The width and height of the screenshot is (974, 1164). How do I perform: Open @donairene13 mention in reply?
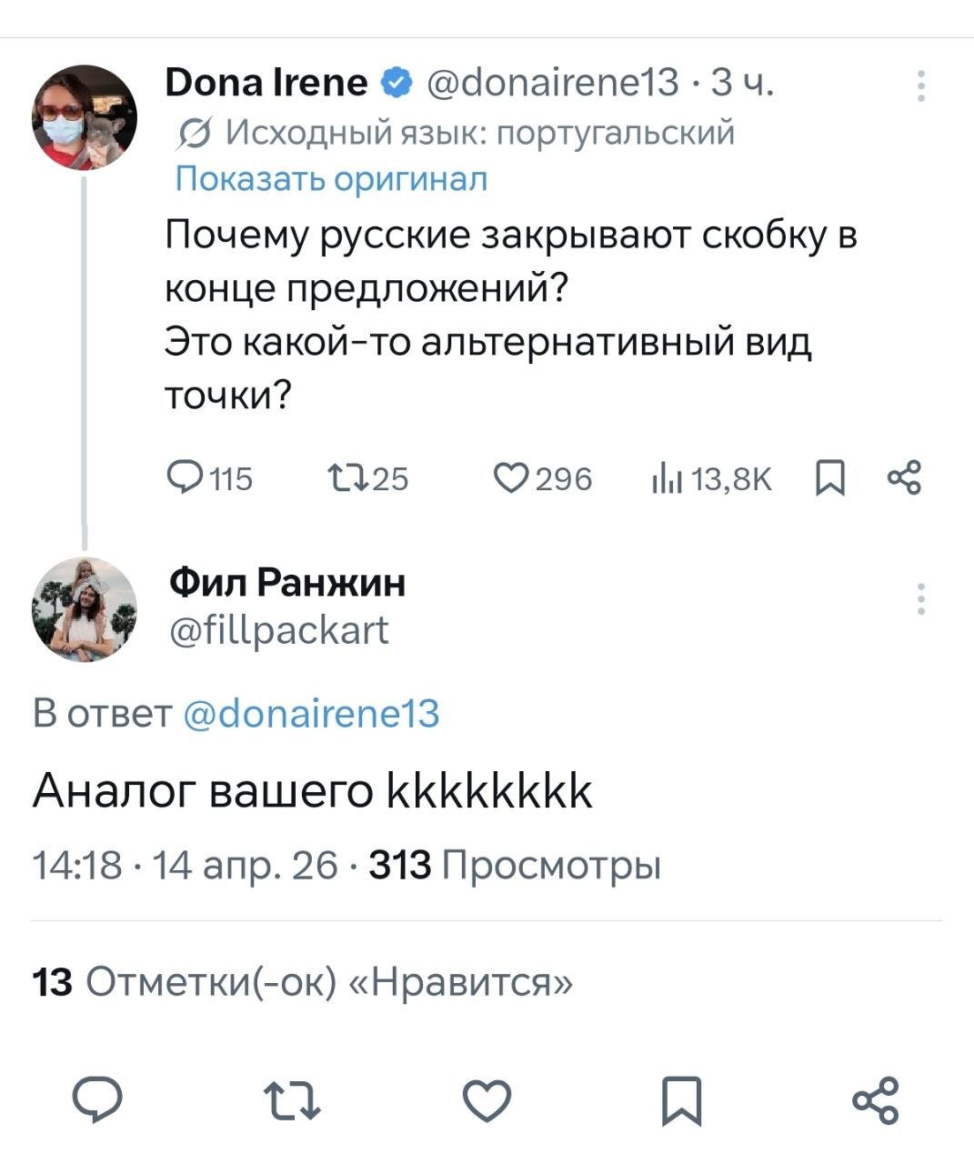tap(311, 713)
